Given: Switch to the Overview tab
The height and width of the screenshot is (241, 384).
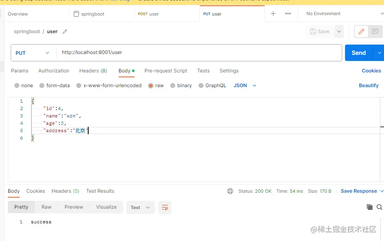Looking at the screenshot, I should [x=18, y=14].
